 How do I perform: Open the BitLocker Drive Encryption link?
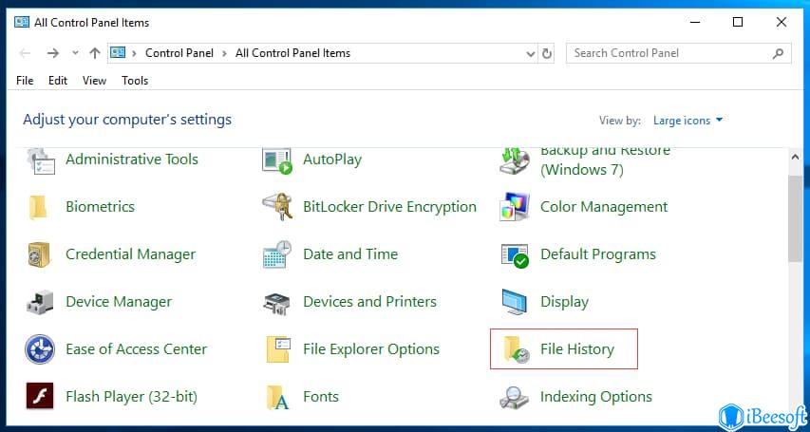pos(389,207)
